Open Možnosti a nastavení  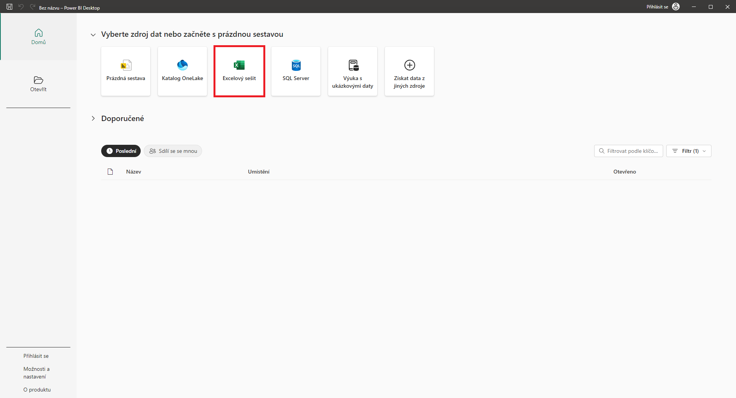[x=36, y=372]
